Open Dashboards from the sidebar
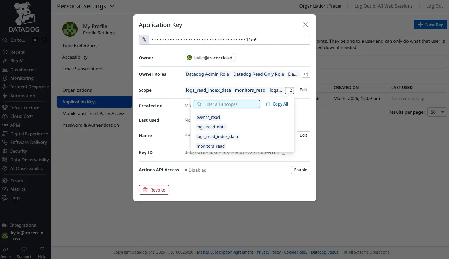The height and width of the screenshot is (259, 449). tap(22, 69)
